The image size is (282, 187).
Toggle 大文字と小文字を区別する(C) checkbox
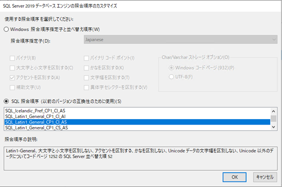point(12,68)
